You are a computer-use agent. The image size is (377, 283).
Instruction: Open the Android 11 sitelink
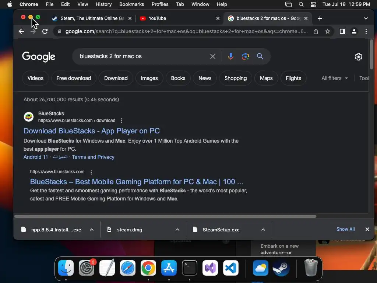point(36,157)
